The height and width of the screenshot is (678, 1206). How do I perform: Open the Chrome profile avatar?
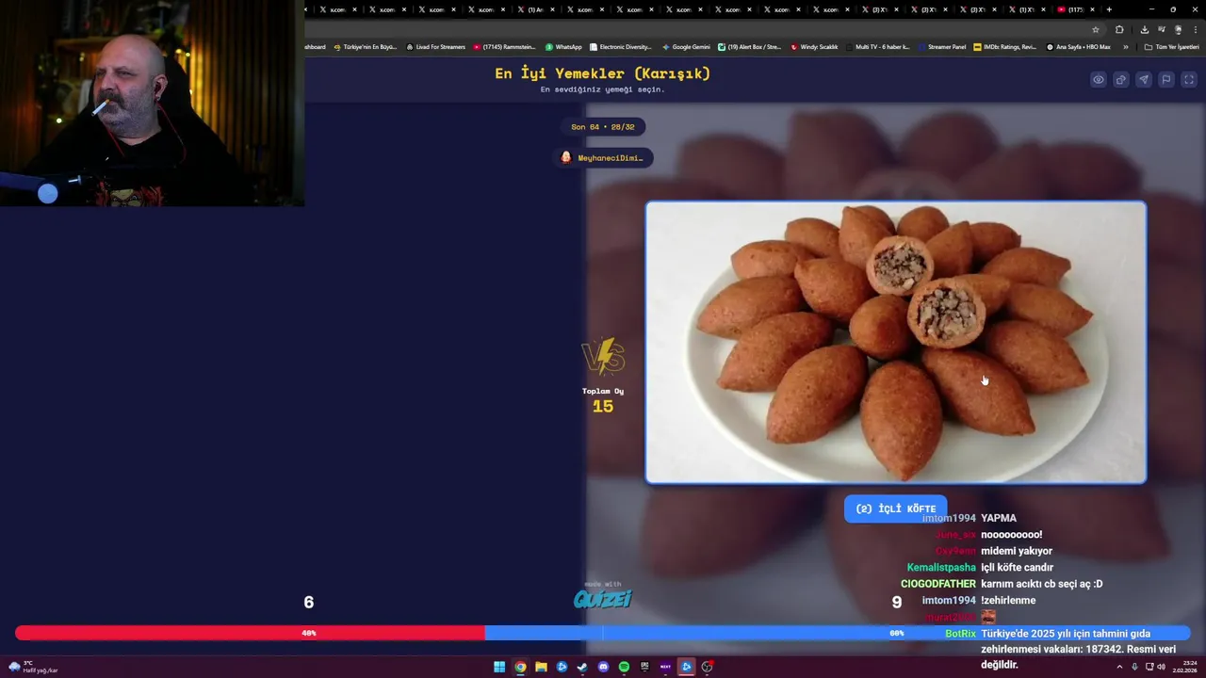1178,29
